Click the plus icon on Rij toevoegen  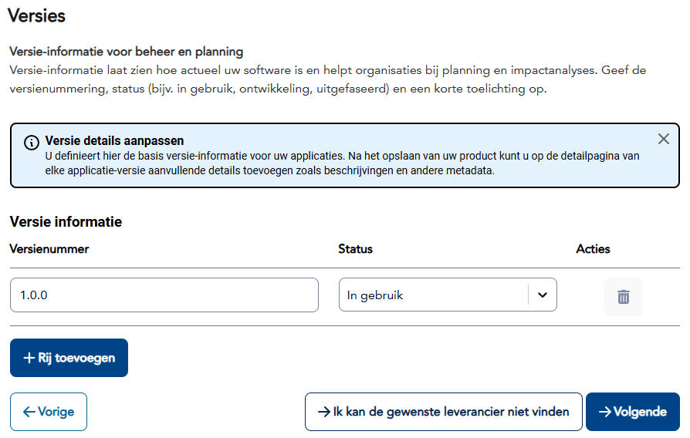29,358
